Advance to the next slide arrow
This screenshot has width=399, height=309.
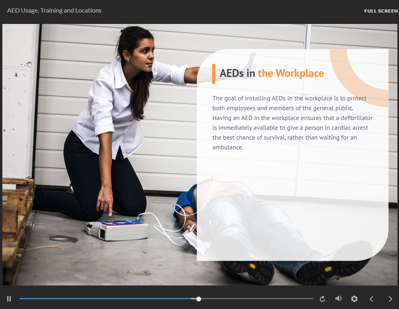point(390,299)
